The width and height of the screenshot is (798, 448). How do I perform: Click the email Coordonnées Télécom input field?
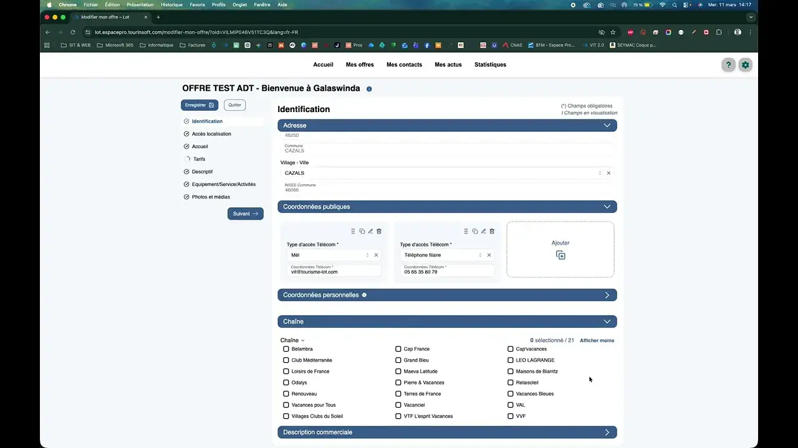[334, 271]
